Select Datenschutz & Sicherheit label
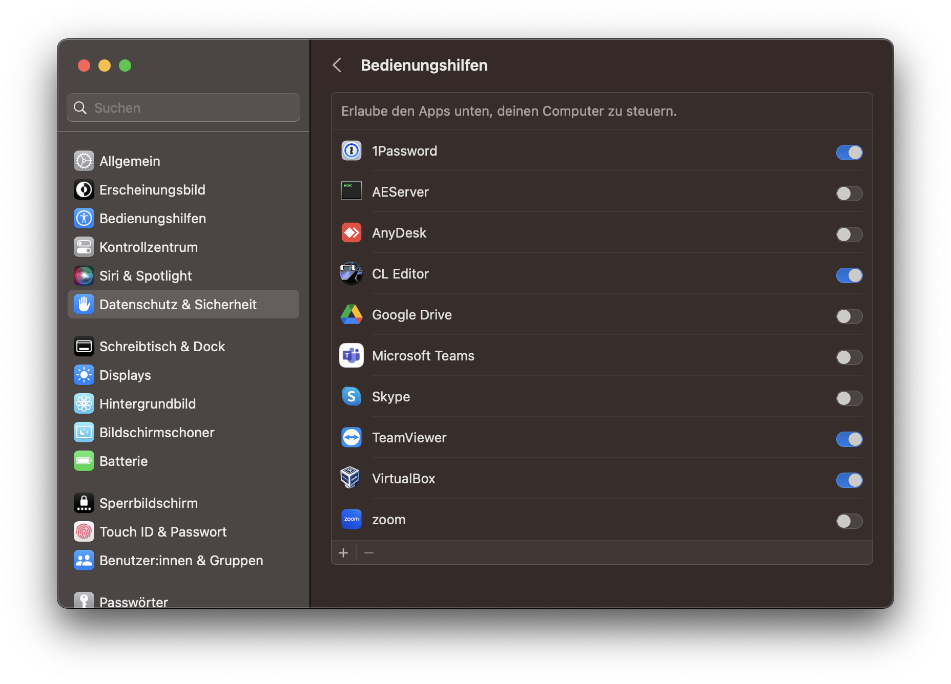 tap(178, 304)
